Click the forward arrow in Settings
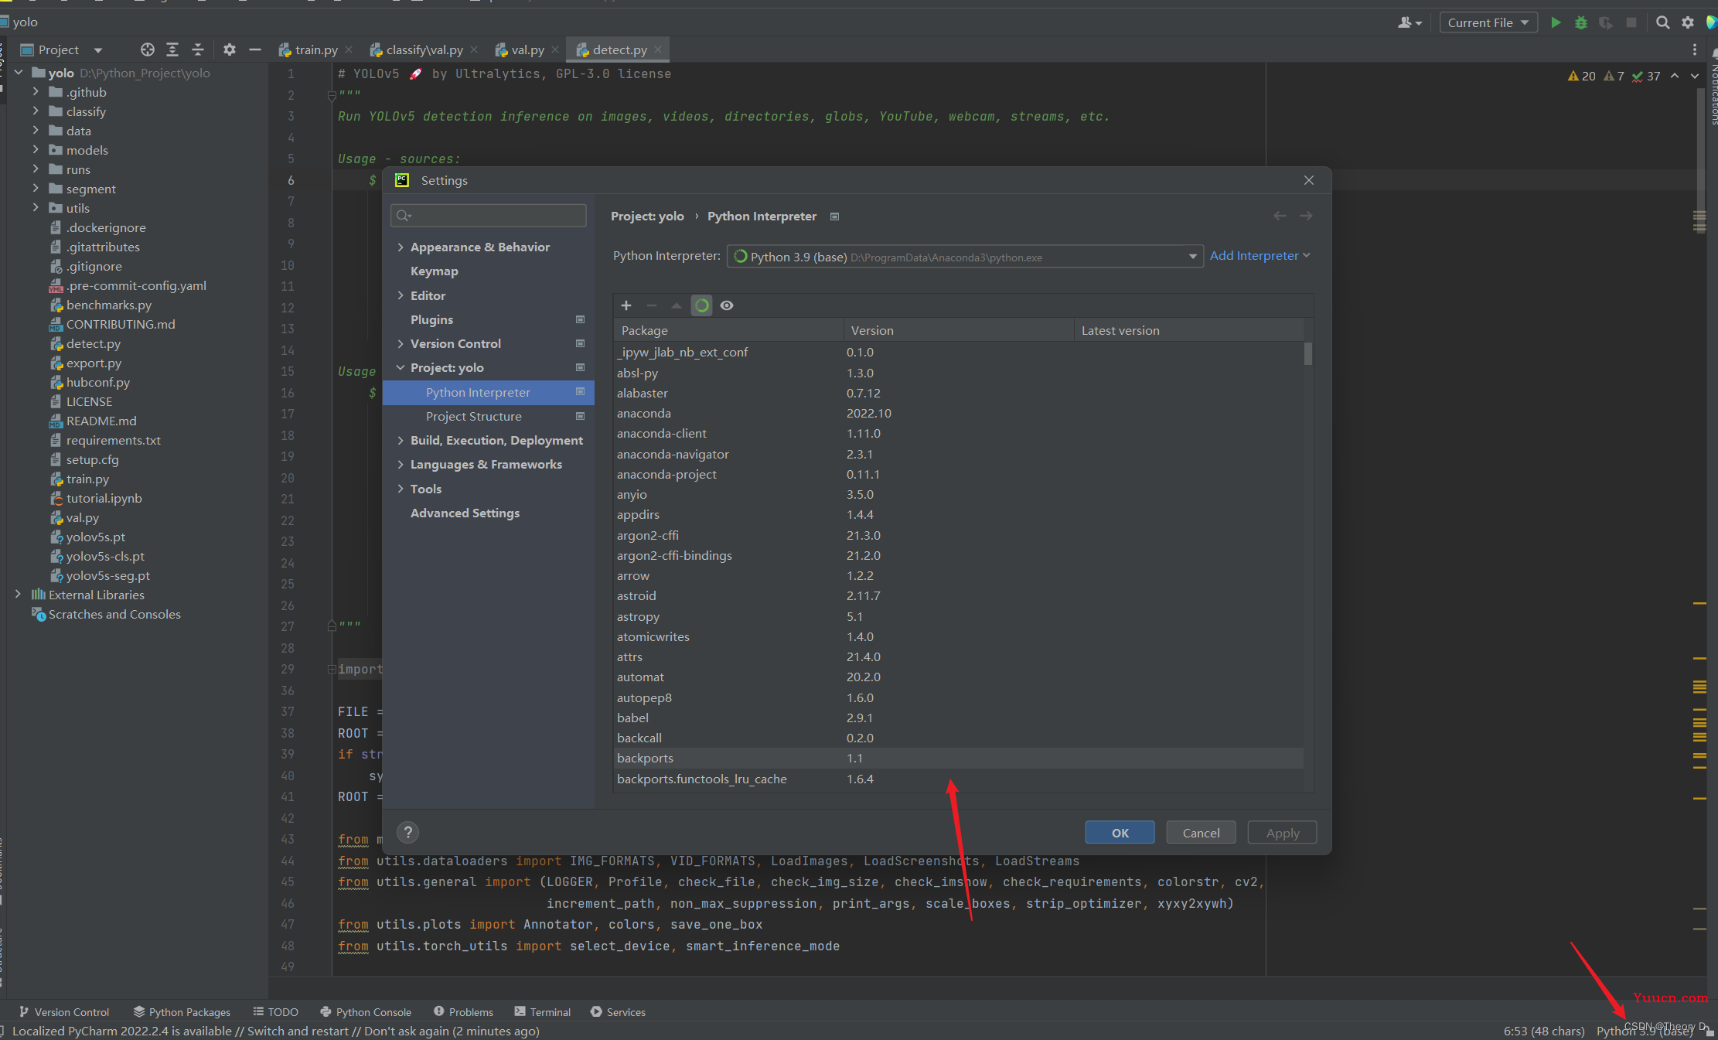Image resolution: width=1718 pixels, height=1040 pixels. point(1306,216)
